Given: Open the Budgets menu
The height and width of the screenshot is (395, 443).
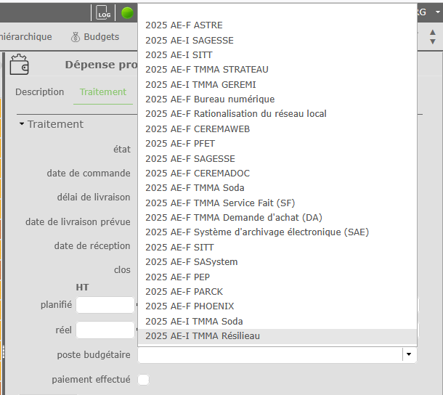Looking at the screenshot, I should [x=95, y=37].
